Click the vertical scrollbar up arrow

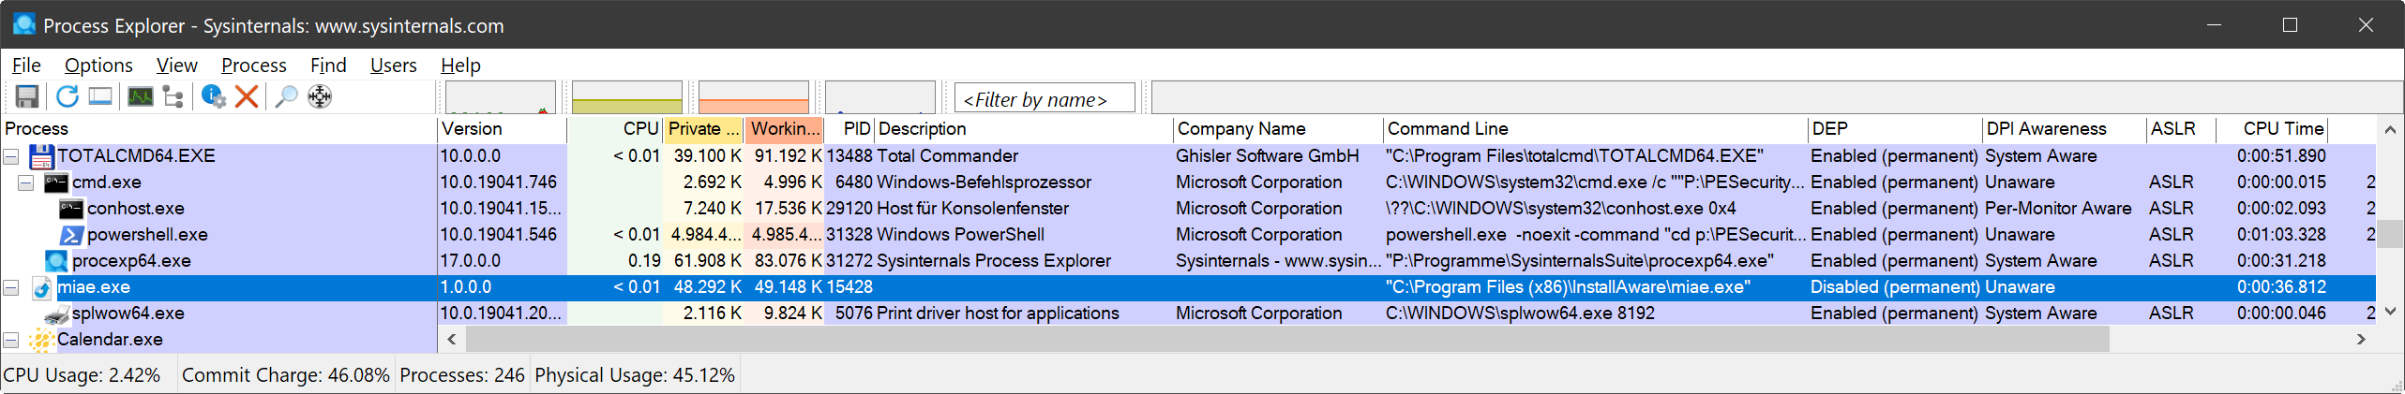(x=2390, y=129)
